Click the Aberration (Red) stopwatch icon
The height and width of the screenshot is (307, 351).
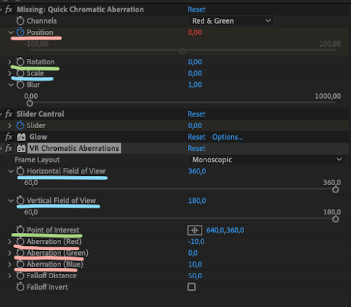point(20,241)
